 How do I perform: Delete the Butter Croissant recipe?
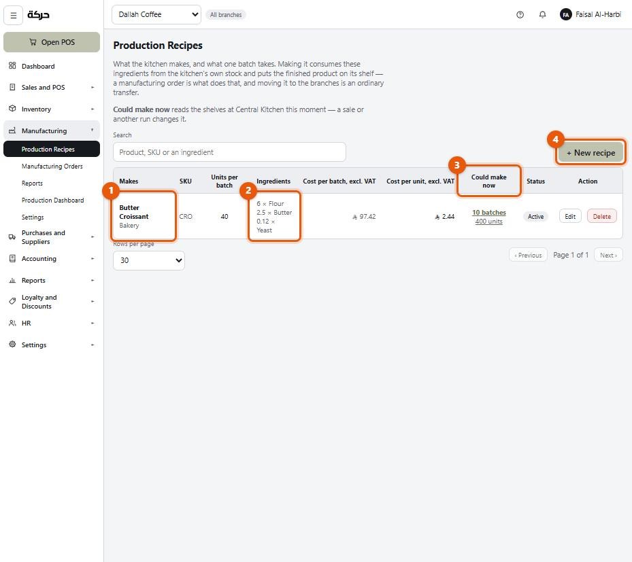602,216
